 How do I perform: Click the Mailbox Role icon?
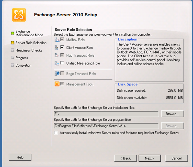tap(57, 40)
